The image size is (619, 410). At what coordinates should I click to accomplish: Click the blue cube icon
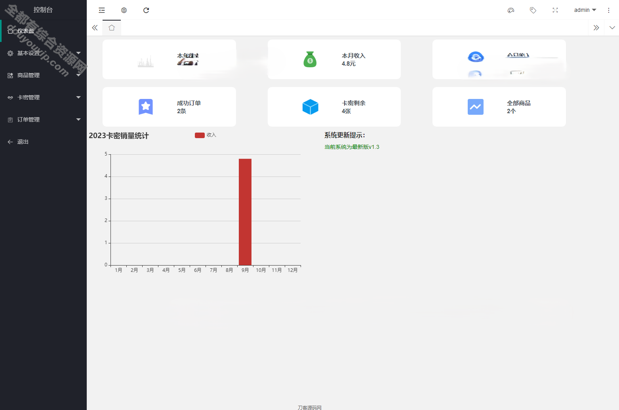tap(310, 107)
